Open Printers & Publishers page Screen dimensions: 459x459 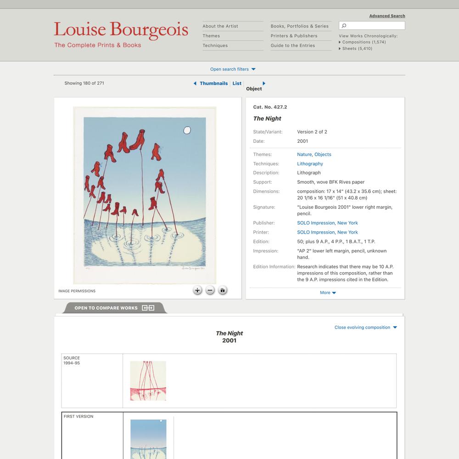(294, 36)
